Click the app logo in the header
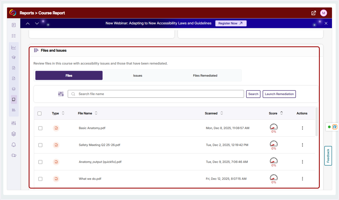The width and height of the screenshot is (339, 200). [13, 13]
